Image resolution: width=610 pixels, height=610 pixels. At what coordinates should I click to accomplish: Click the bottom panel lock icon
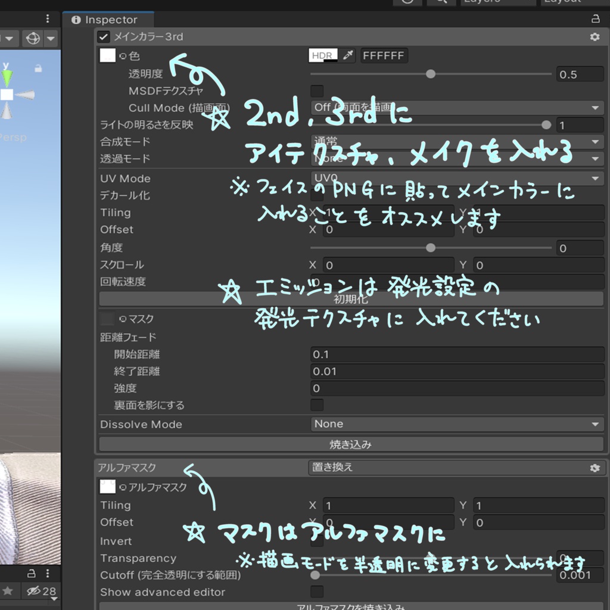point(32,574)
